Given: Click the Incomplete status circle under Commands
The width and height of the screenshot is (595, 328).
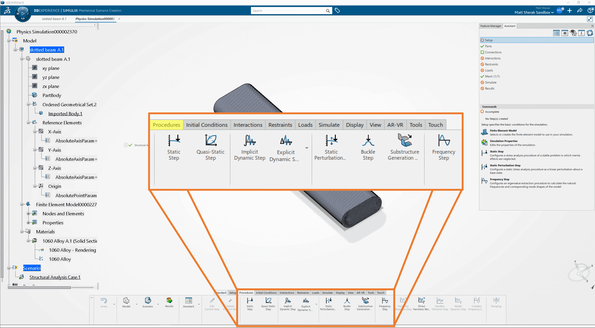Looking at the screenshot, I should click(482, 112).
